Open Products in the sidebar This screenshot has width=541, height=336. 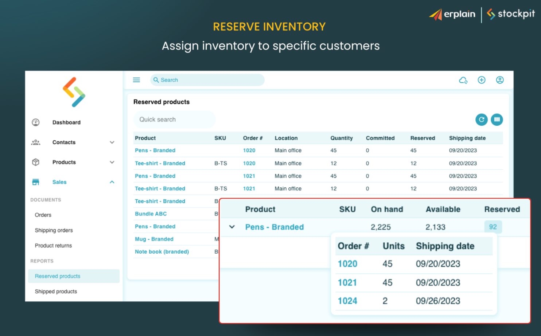(64, 162)
